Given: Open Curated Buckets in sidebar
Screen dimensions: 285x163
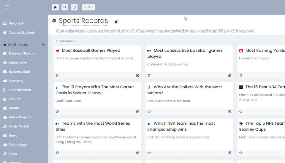Looking at the screenshot, I should (21, 32).
